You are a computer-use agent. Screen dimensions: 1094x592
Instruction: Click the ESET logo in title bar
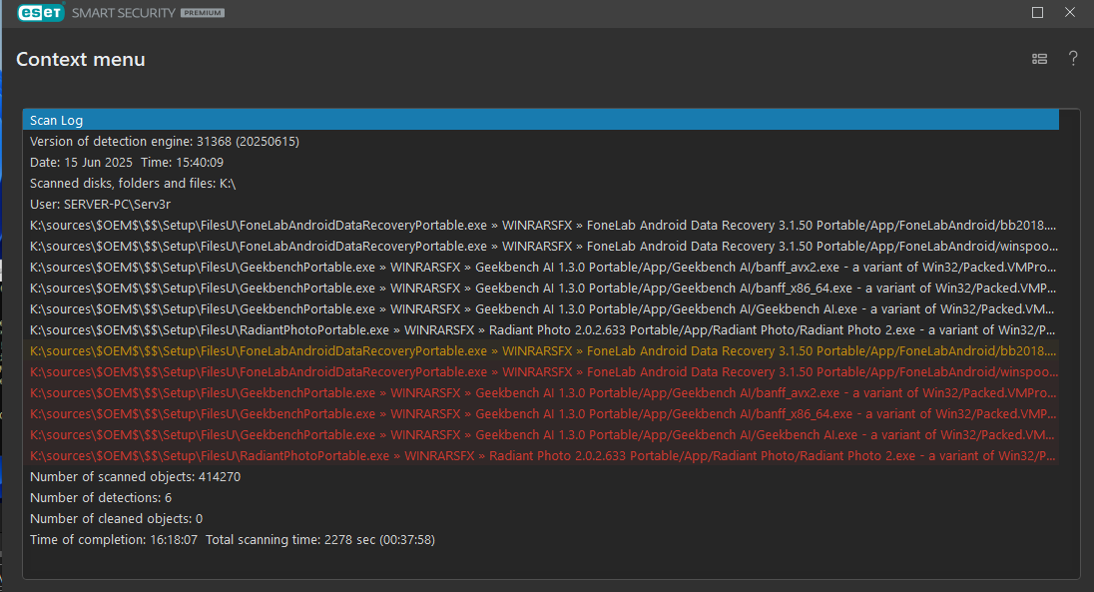click(x=41, y=13)
